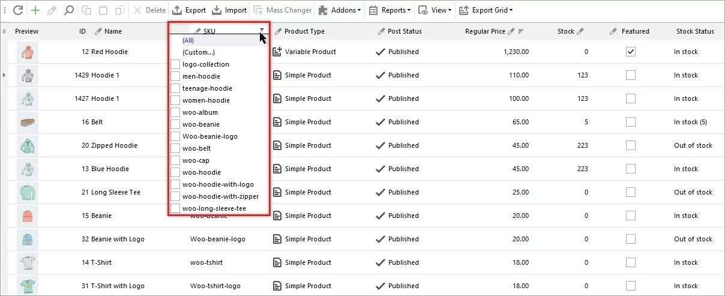Expand the Reports dropdown
Image resolution: width=725 pixels, height=296 pixels.
[x=390, y=10]
